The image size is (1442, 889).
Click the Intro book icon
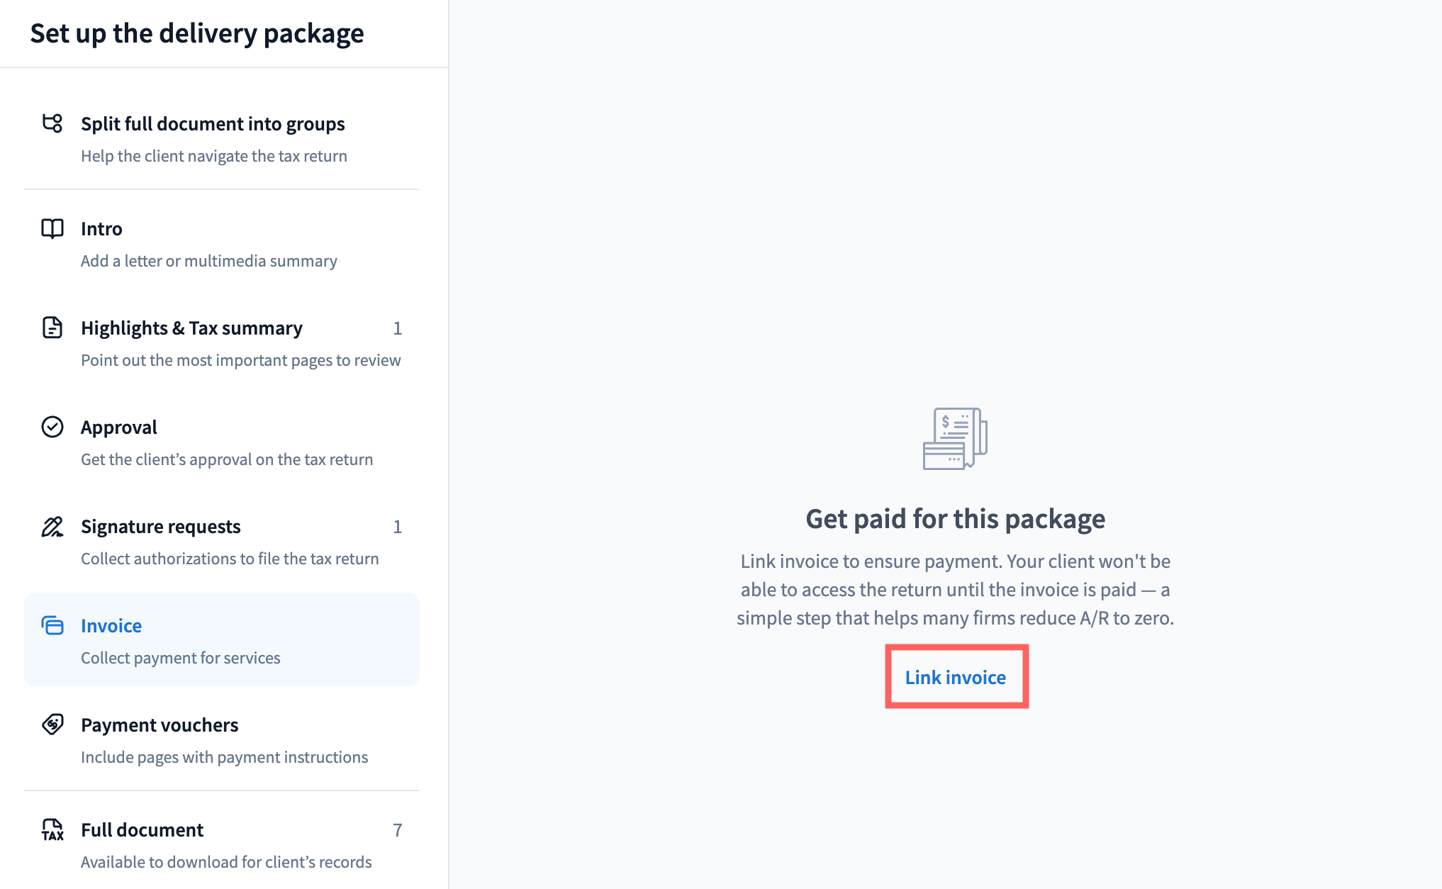pyautogui.click(x=52, y=228)
